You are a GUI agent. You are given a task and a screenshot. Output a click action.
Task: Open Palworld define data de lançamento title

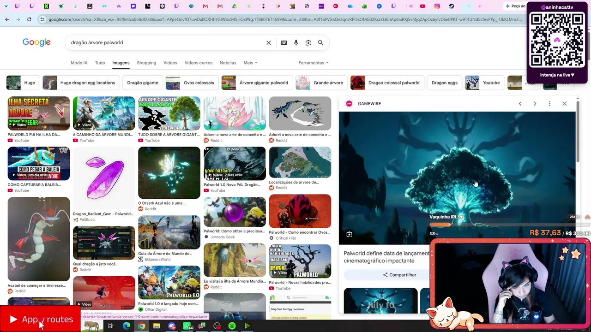pos(387,257)
